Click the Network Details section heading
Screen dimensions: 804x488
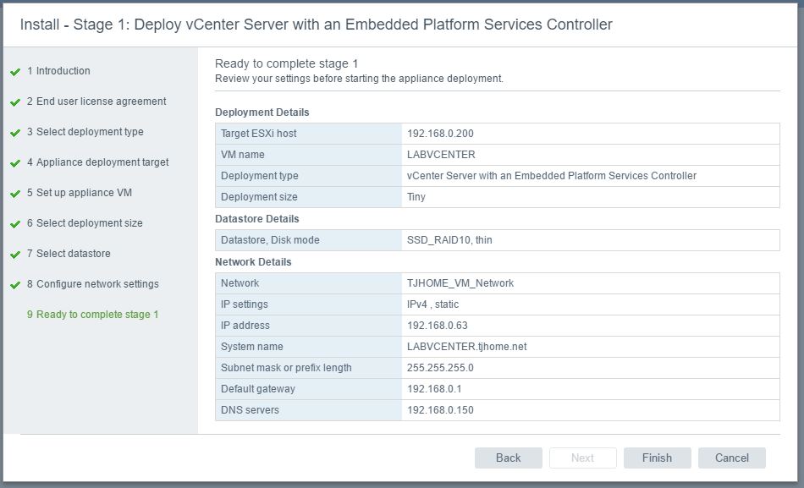click(253, 262)
